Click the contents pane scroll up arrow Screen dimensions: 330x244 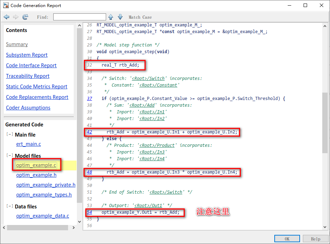(x=79, y=25)
